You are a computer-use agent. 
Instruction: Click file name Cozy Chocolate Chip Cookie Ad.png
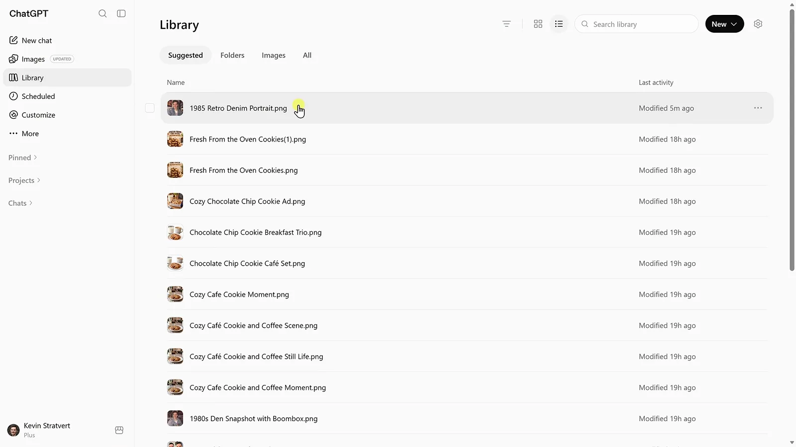pyautogui.click(x=247, y=201)
